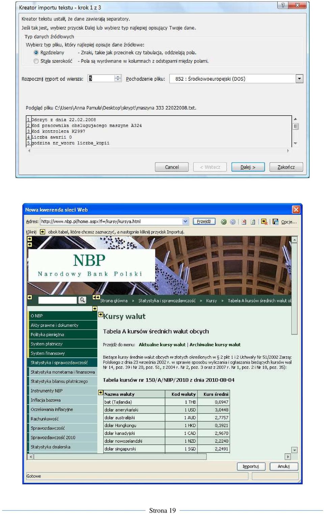This screenshot has height=514, width=324.
Task: Open Oczekiwania inflacyjne sidebar item
Action: (x=63, y=409)
